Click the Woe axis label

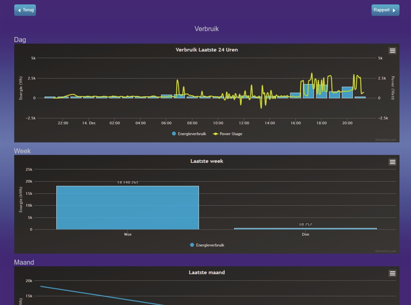(x=128, y=234)
